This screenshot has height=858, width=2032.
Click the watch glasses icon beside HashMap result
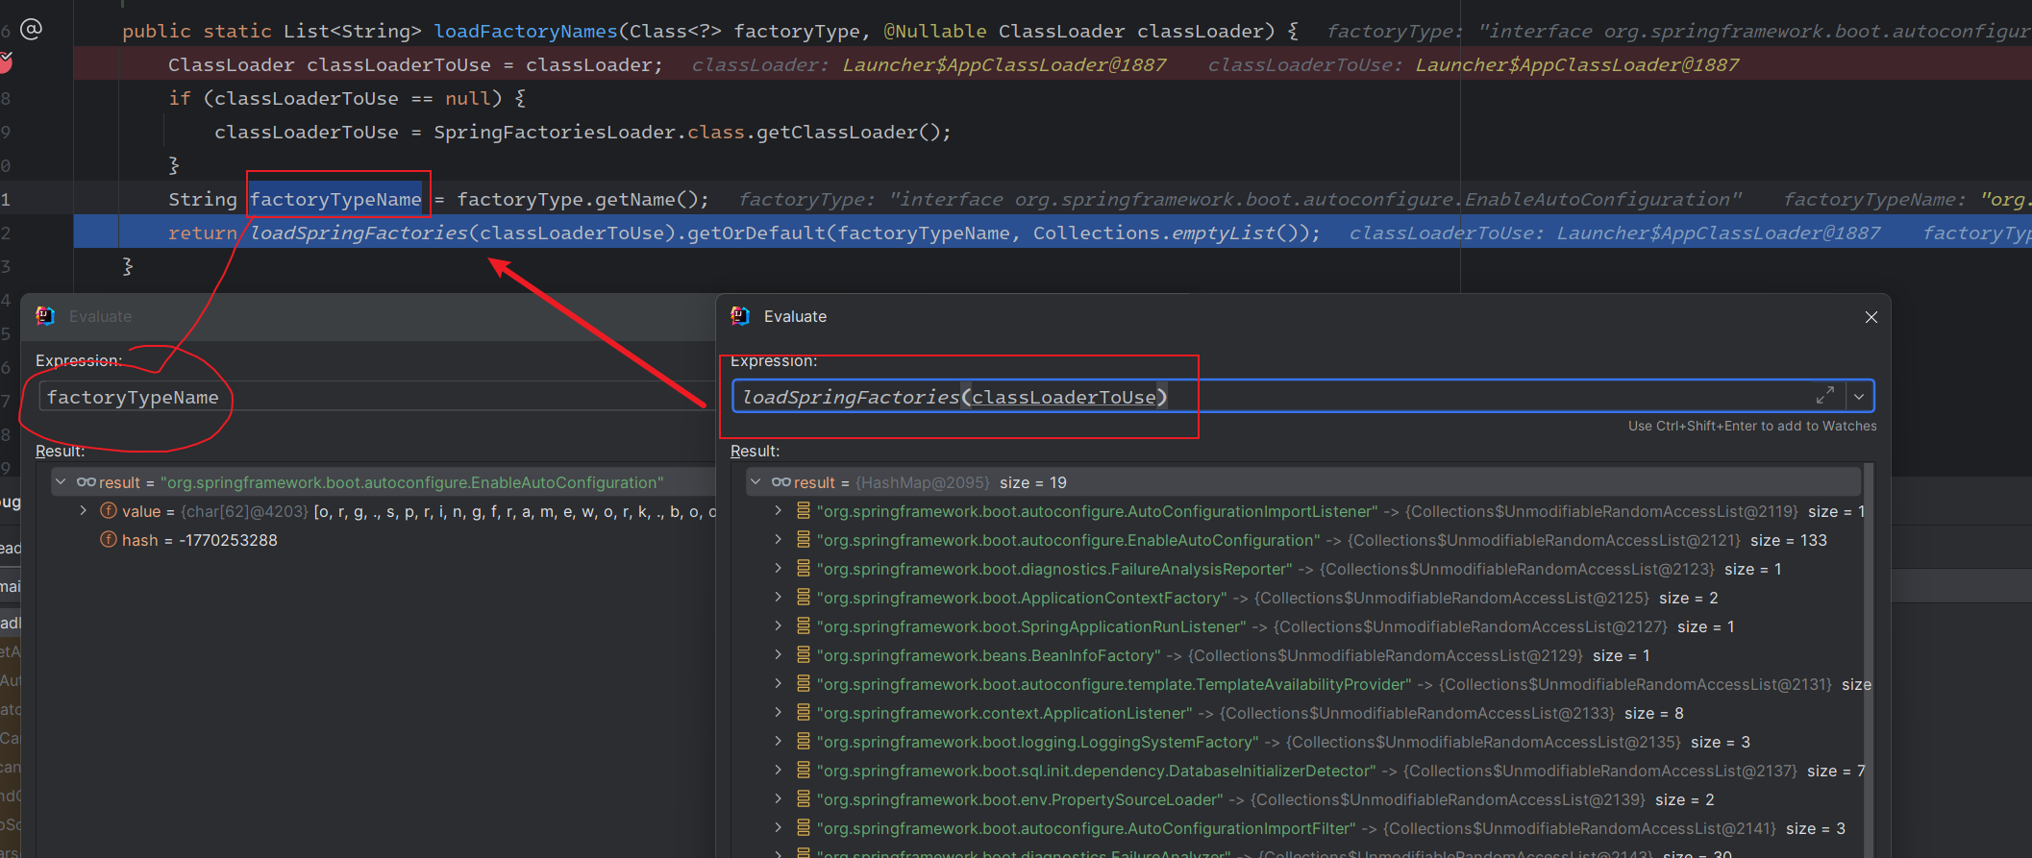coord(781,482)
